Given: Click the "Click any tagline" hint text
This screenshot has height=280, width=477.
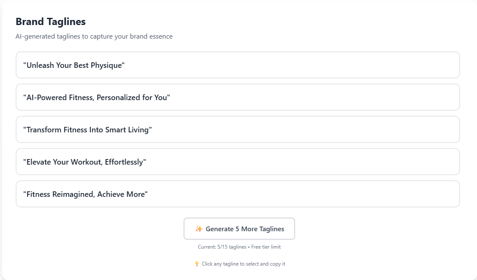Looking at the screenshot, I should 243,264.
